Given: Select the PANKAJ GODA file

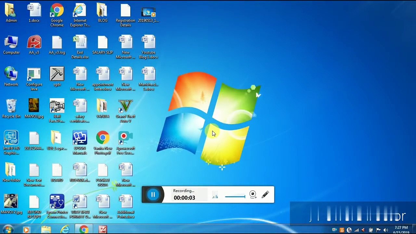Looking at the screenshot, I should [103, 175].
